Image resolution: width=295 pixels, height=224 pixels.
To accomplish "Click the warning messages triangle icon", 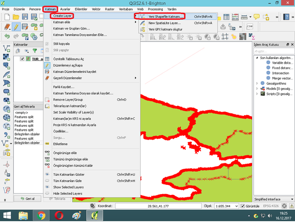I will pyautogui.click(x=292, y=206).
